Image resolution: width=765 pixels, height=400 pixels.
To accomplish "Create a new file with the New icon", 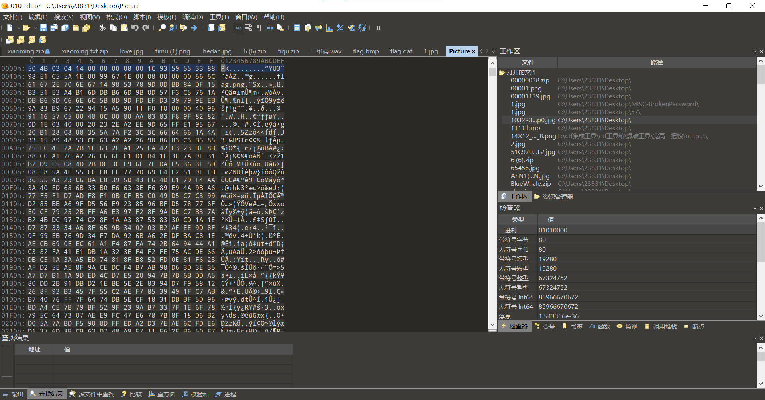I will point(10,28).
